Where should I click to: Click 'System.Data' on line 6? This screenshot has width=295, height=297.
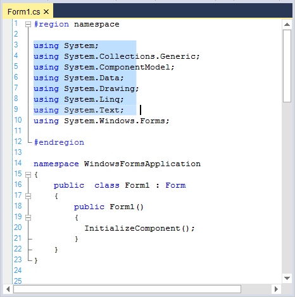92,78
